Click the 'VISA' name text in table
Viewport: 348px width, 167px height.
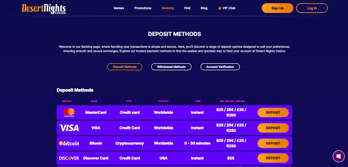[x=96, y=128]
